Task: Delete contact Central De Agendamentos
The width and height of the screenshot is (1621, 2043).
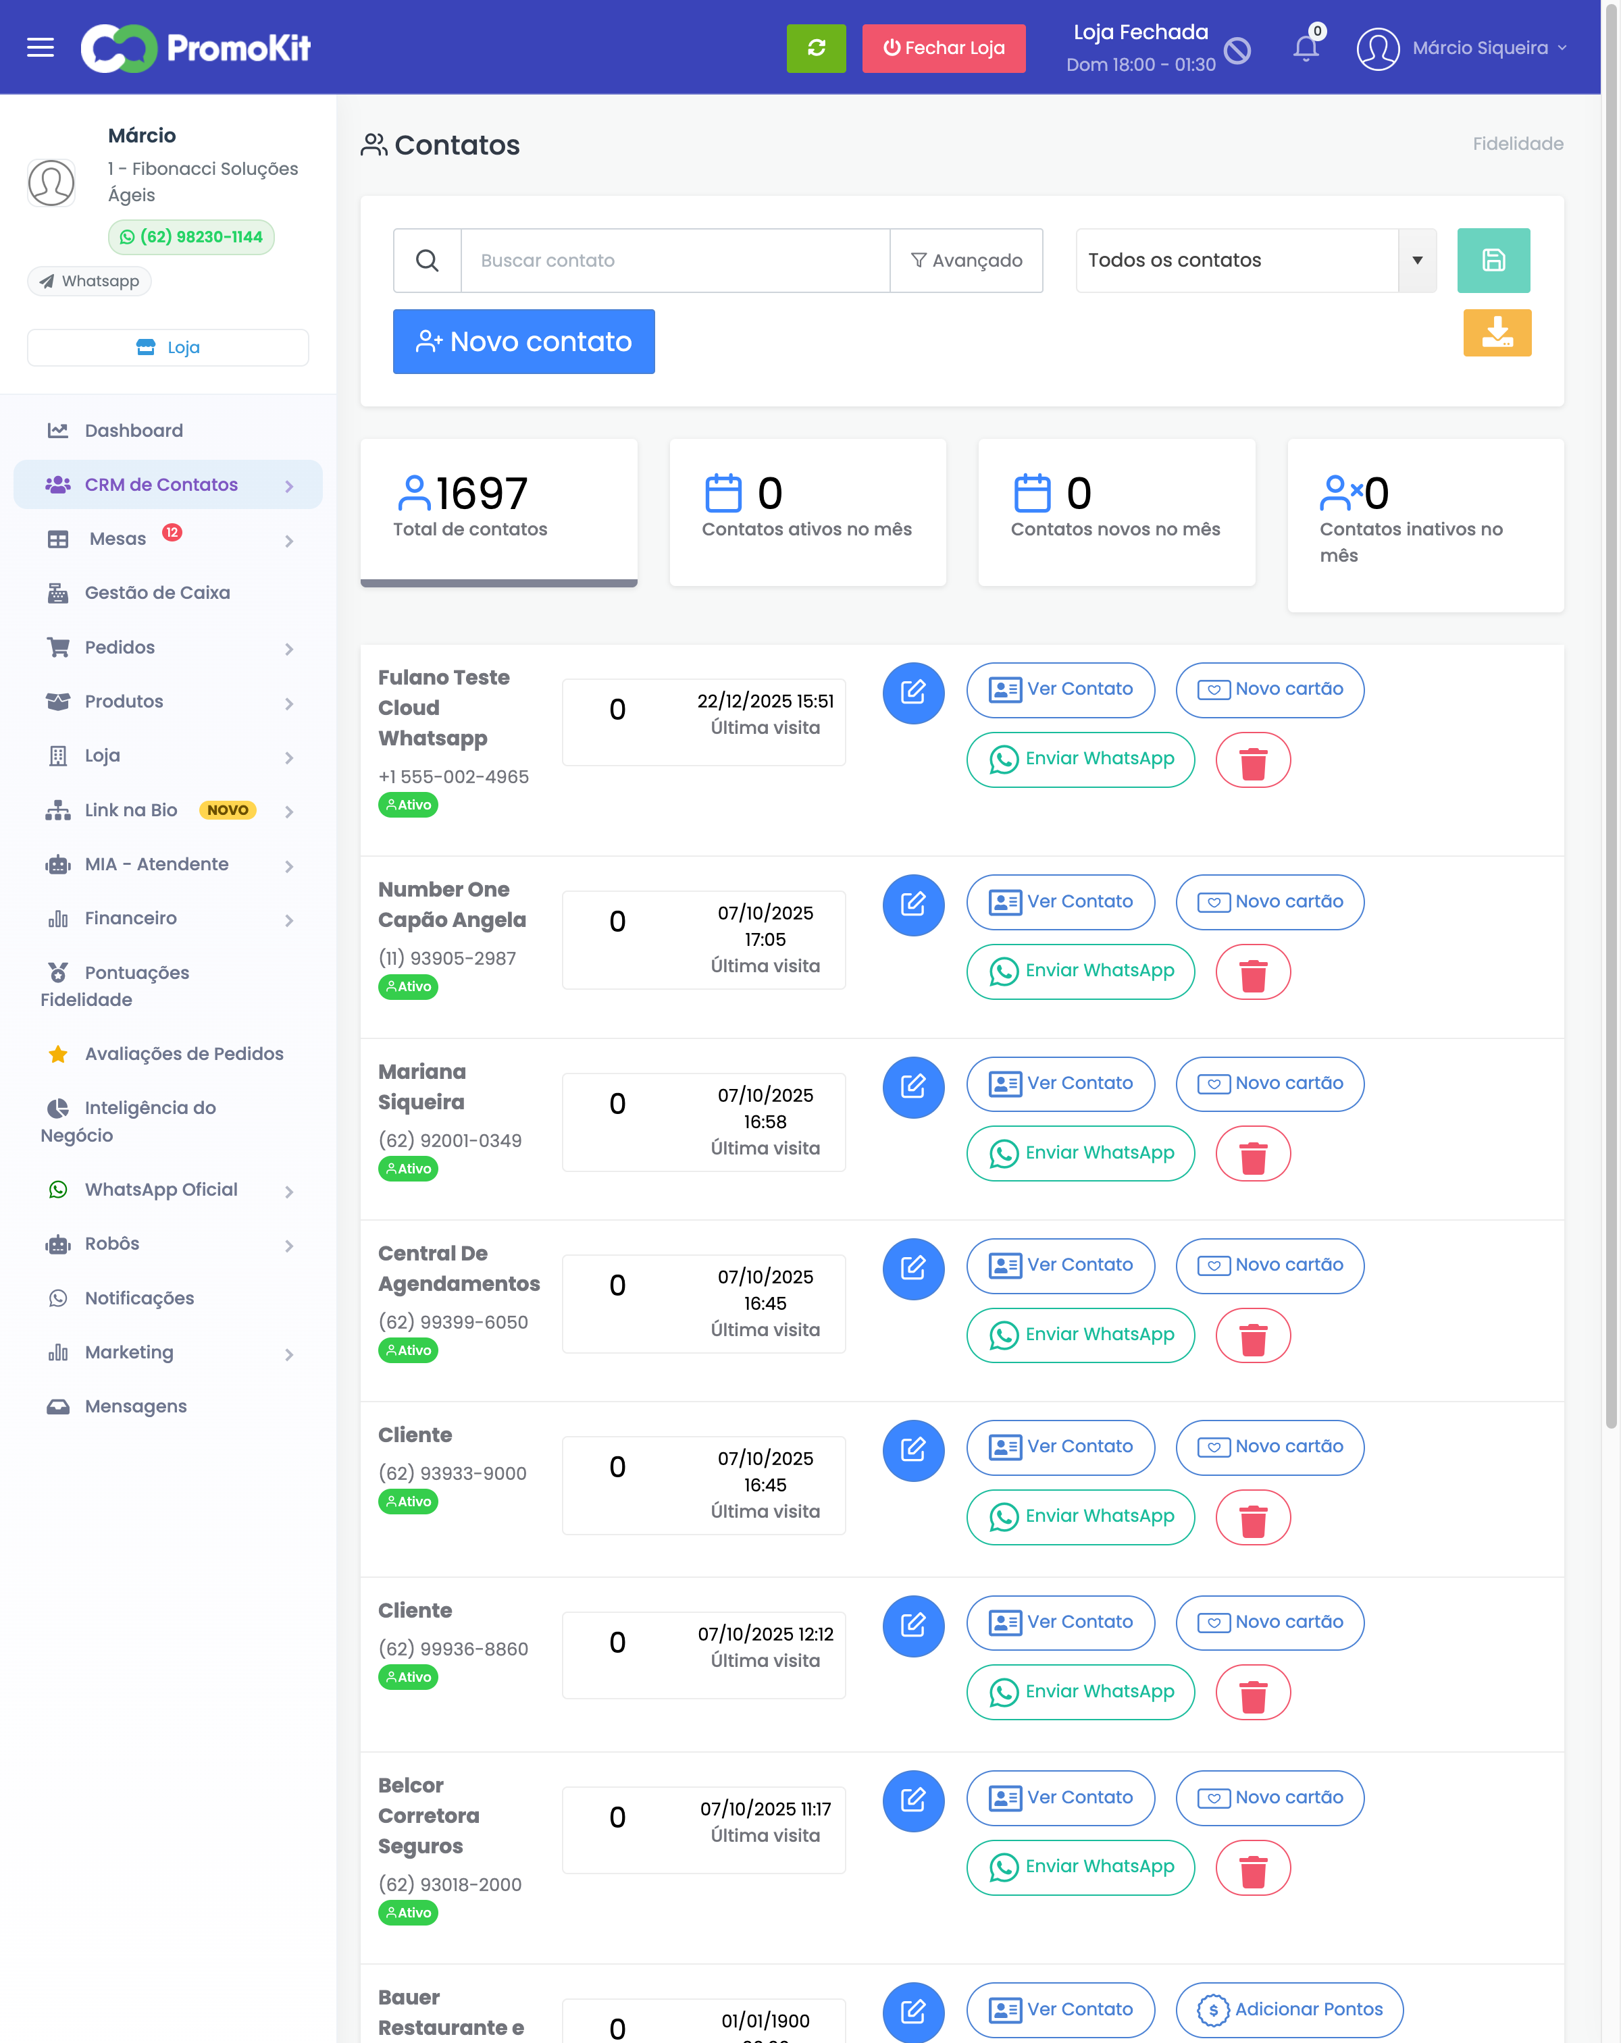Action: coord(1253,1336)
